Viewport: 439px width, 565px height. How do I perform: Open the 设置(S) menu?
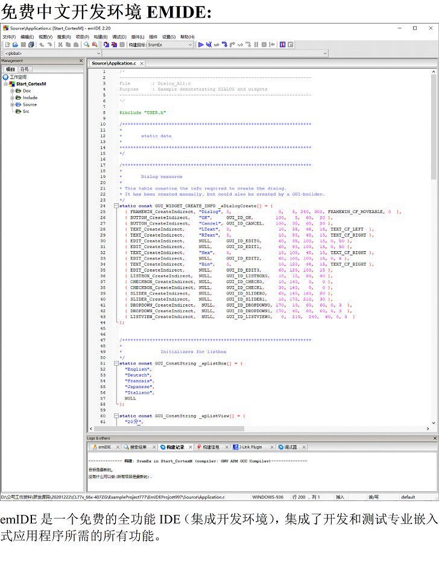[x=168, y=37]
